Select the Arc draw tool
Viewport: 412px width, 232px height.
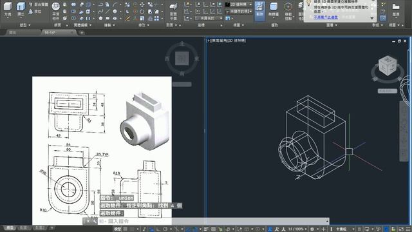pos(115,5)
